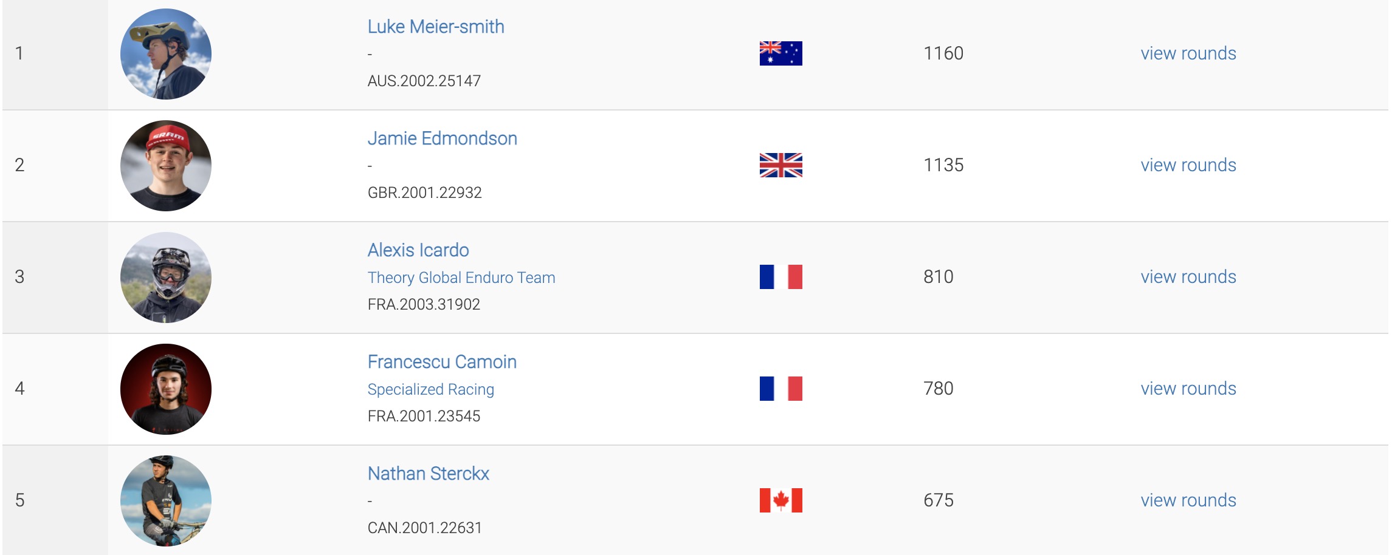The width and height of the screenshot is (1392, 555).
Task: Open Francescu Camoin rider name link
Action: click(442, 362)
